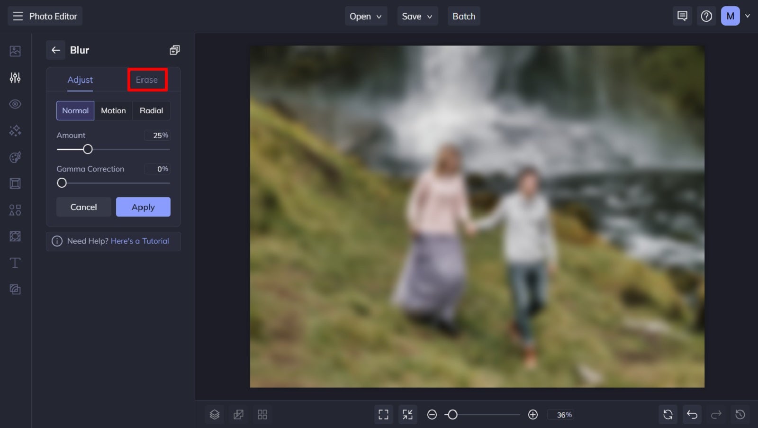Screen dimensions: 758x428
Task: Select the Edit adjustments tool in the sidebar
Action: point(15,77)
